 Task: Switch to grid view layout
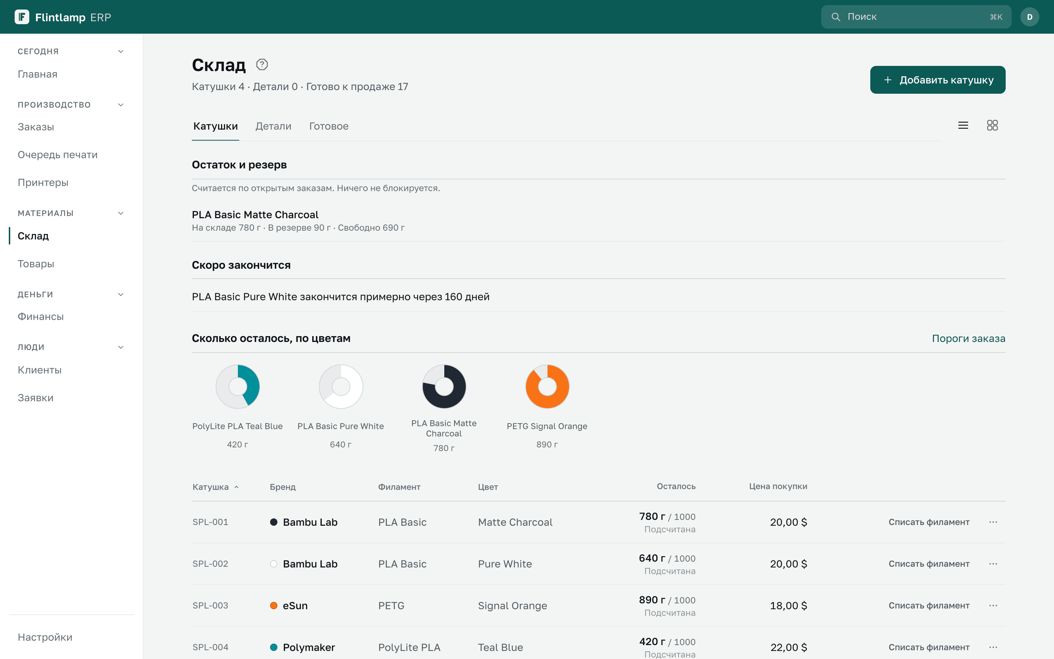click(x=992, y=126)
